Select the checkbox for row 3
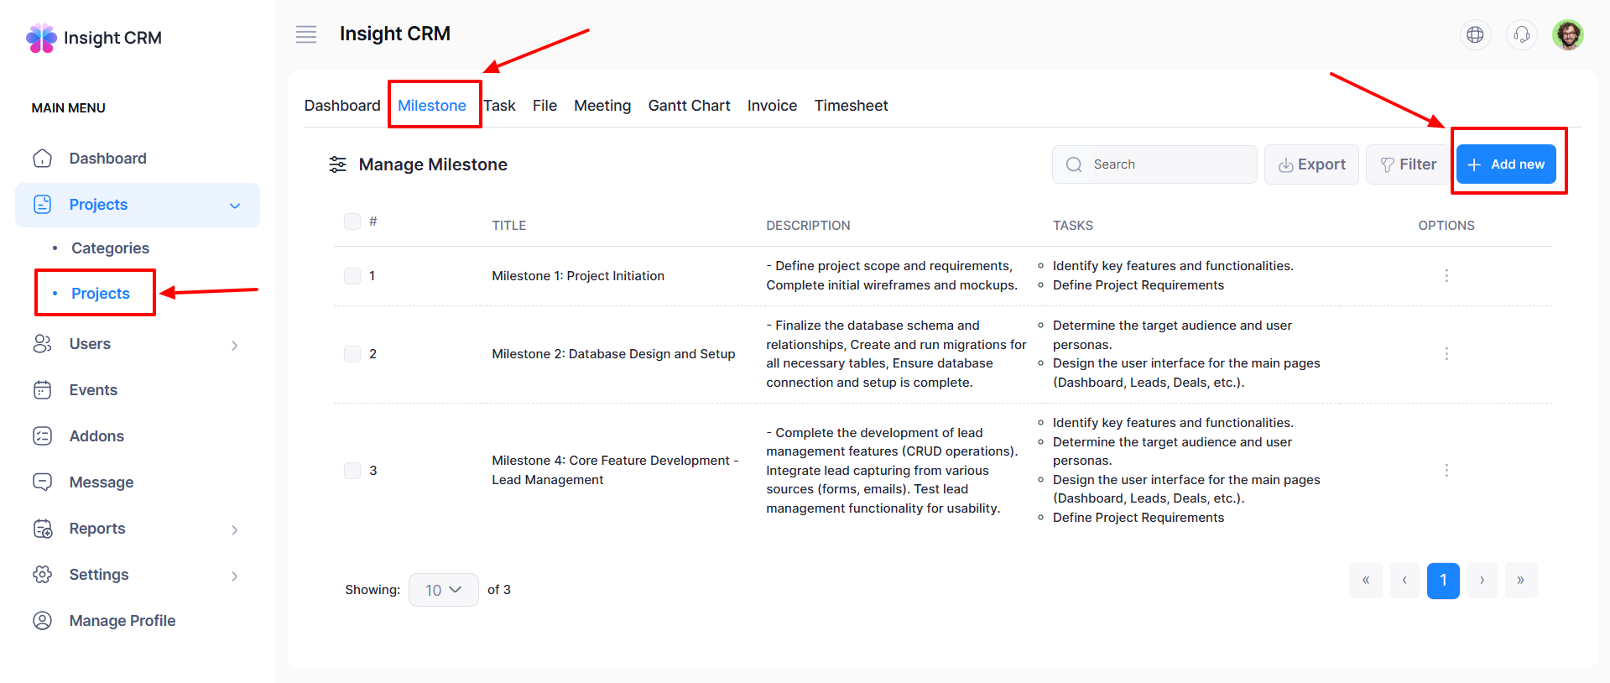The height and width of the screenshot is (683, 1610). [x=352, y=471]
